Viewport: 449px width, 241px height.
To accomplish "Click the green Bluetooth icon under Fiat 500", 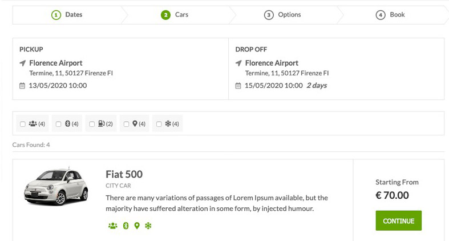I will [126, 226].
